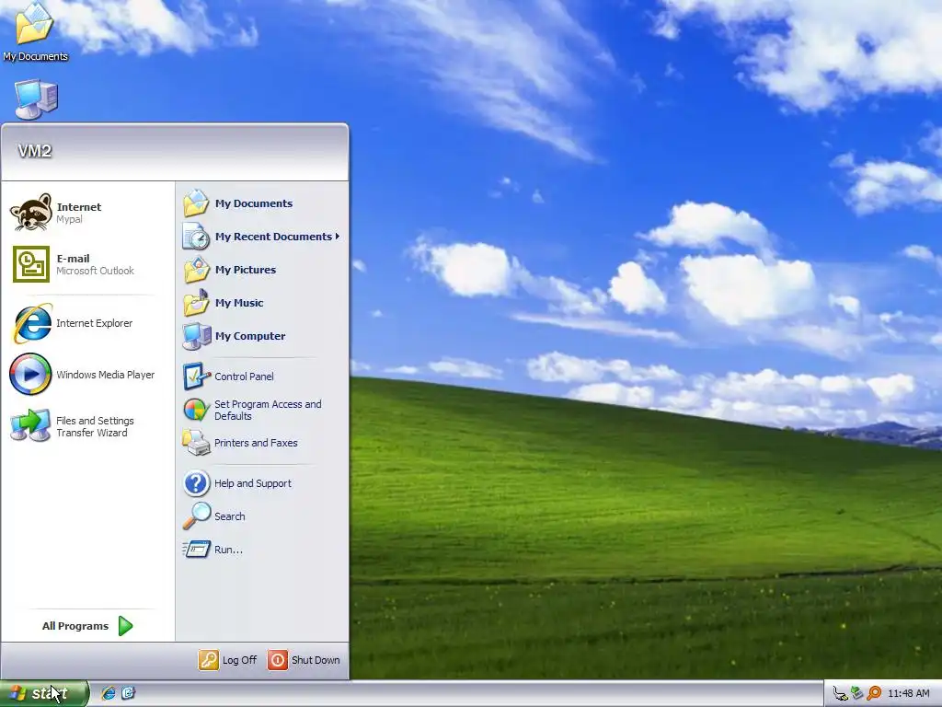This screenshot has height=707, width=942.
Task: Select the My Music menu entry text
Action: tap(239, 302)
